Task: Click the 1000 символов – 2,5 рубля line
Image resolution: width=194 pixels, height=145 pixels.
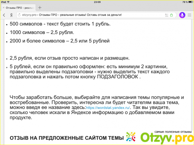Action: click(42, 32)
